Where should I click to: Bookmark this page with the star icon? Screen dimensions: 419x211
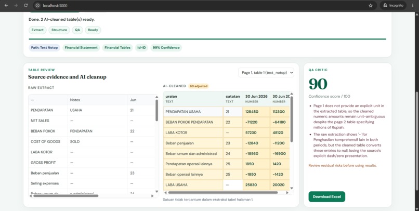[371, 5]
